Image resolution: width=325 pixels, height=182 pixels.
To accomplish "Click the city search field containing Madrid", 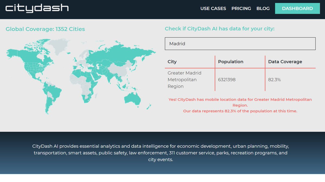I will [x=240, y=44].
